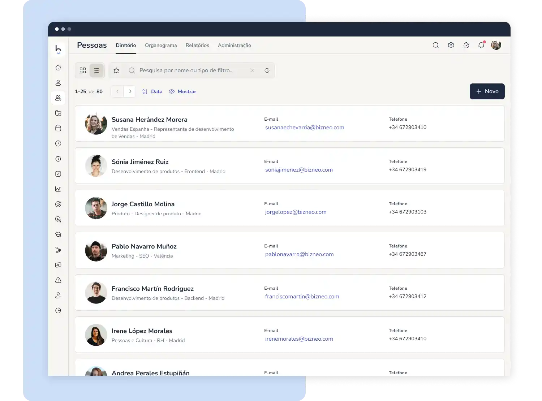This screenshot has width=542, height=401.
Task: Click the Novo button
Action: click(x=487, y=91)
